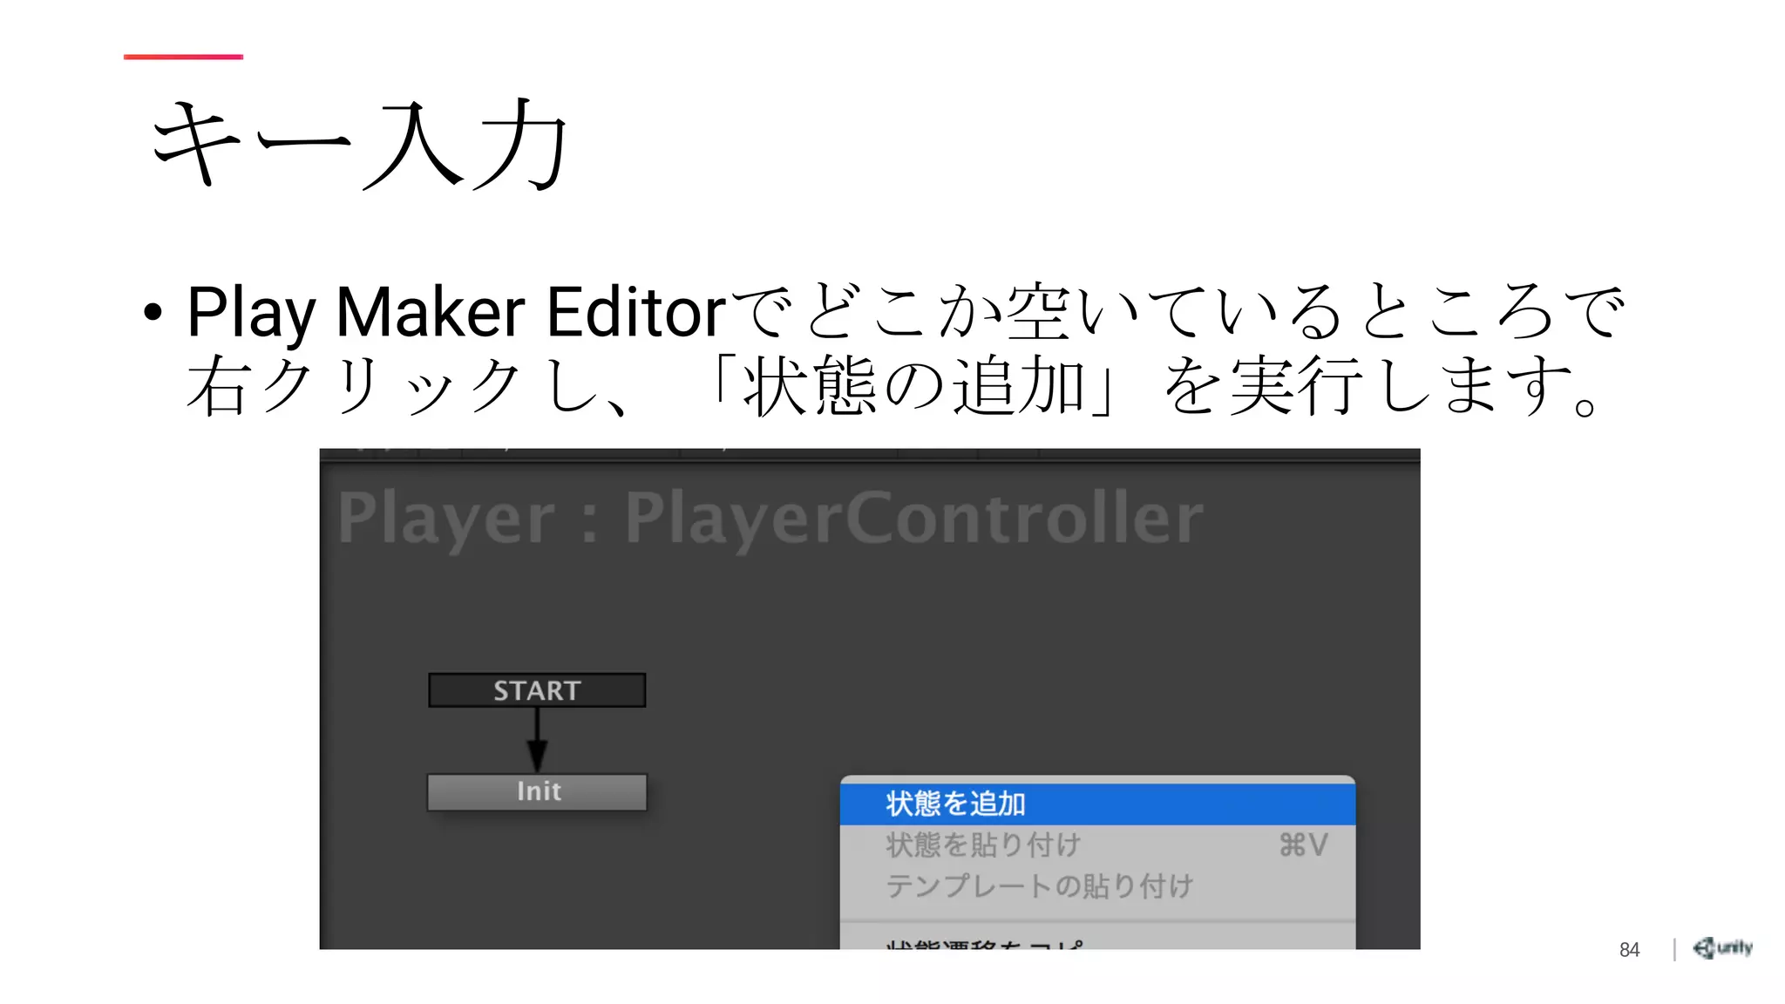Image resolution: width=1785 pixels, height=1004 pixels.
Task: Click the red accent line above title
Action: [x=183, y=57]
